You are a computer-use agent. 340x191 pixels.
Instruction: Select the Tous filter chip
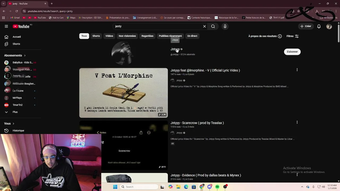[84, 36]
